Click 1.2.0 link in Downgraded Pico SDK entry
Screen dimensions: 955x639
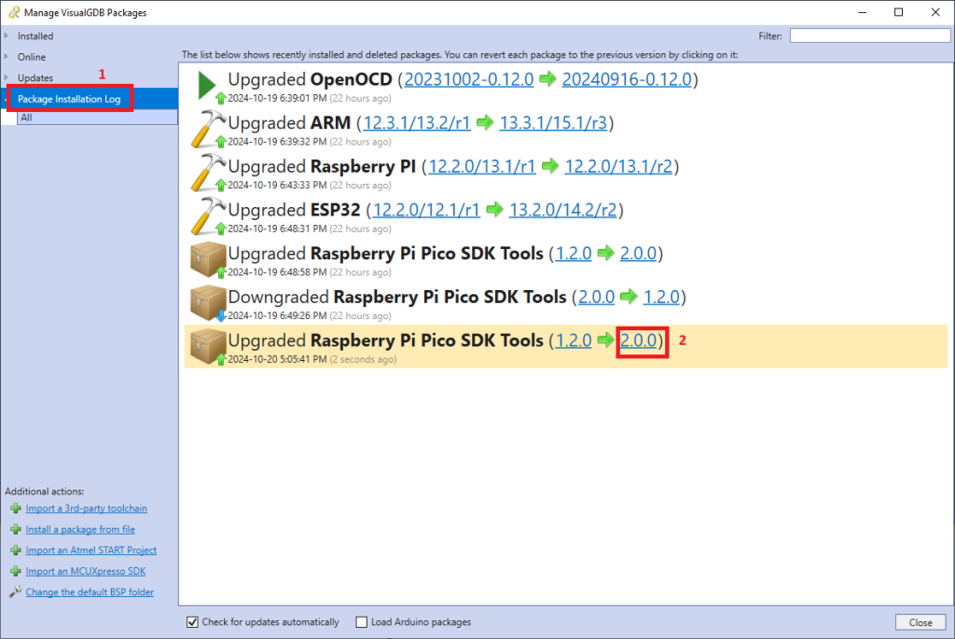click(x=661, y=298)
